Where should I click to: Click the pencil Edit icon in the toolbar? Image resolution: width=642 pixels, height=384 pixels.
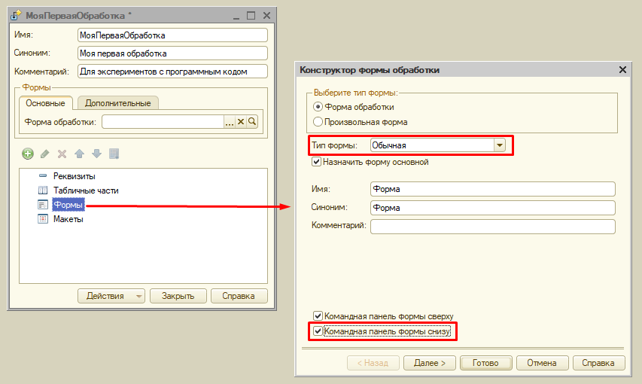[x=45, y=154]
